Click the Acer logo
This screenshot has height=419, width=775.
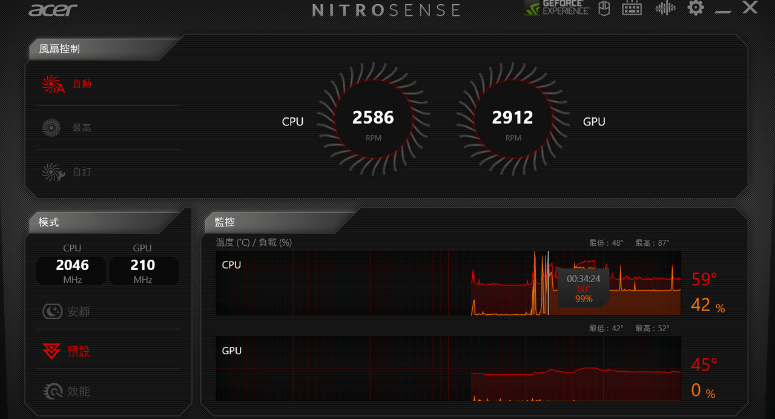[53, 10]
